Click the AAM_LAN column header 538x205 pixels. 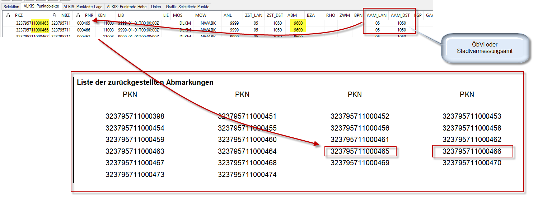(376, 15)
